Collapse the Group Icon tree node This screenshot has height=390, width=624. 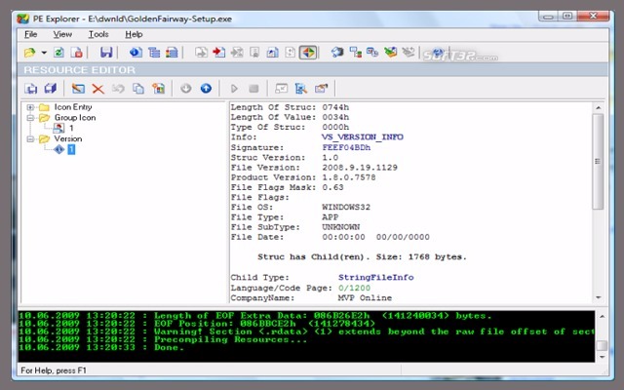tap(31, 118)
